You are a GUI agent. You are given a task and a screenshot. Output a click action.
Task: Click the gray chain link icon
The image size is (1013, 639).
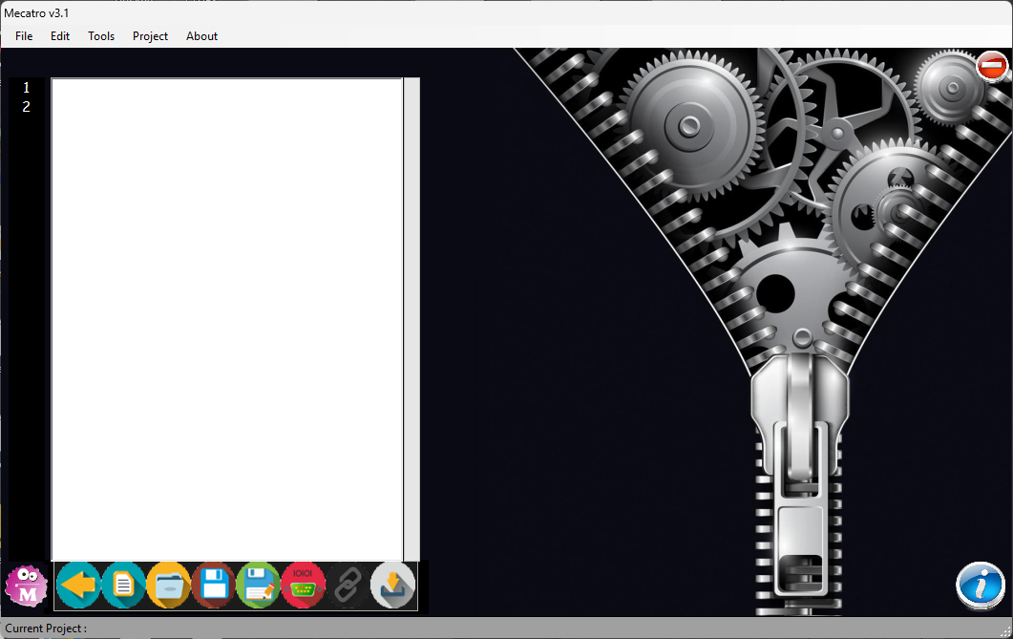coord(348,585)
